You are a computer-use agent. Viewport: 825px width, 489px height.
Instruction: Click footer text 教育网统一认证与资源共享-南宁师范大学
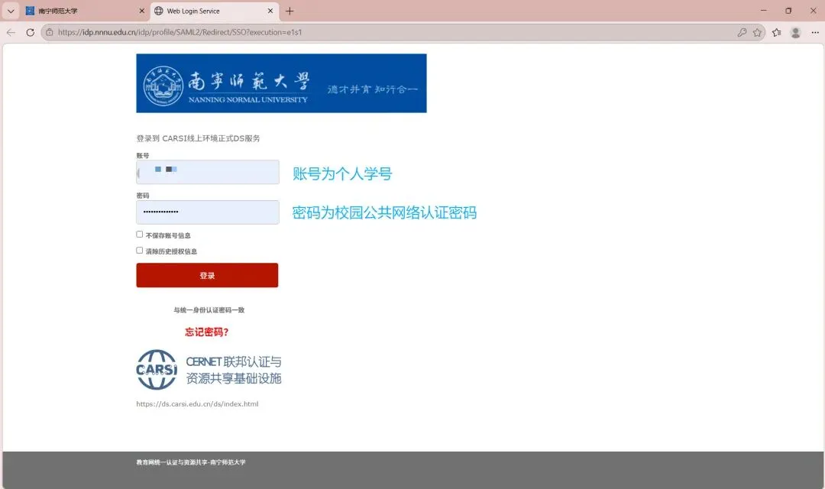pos(191,462)
